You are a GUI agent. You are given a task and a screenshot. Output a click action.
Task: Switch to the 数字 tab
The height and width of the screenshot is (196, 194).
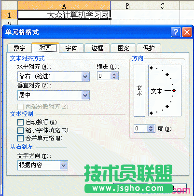pyautogui.click(x=19, y=48)
